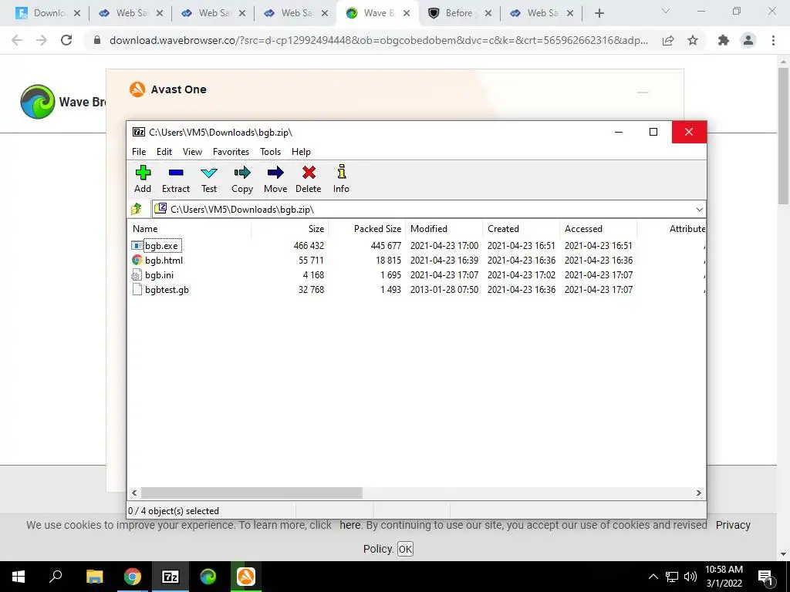Switch to the Before Chrome tab

coord(458,13)
